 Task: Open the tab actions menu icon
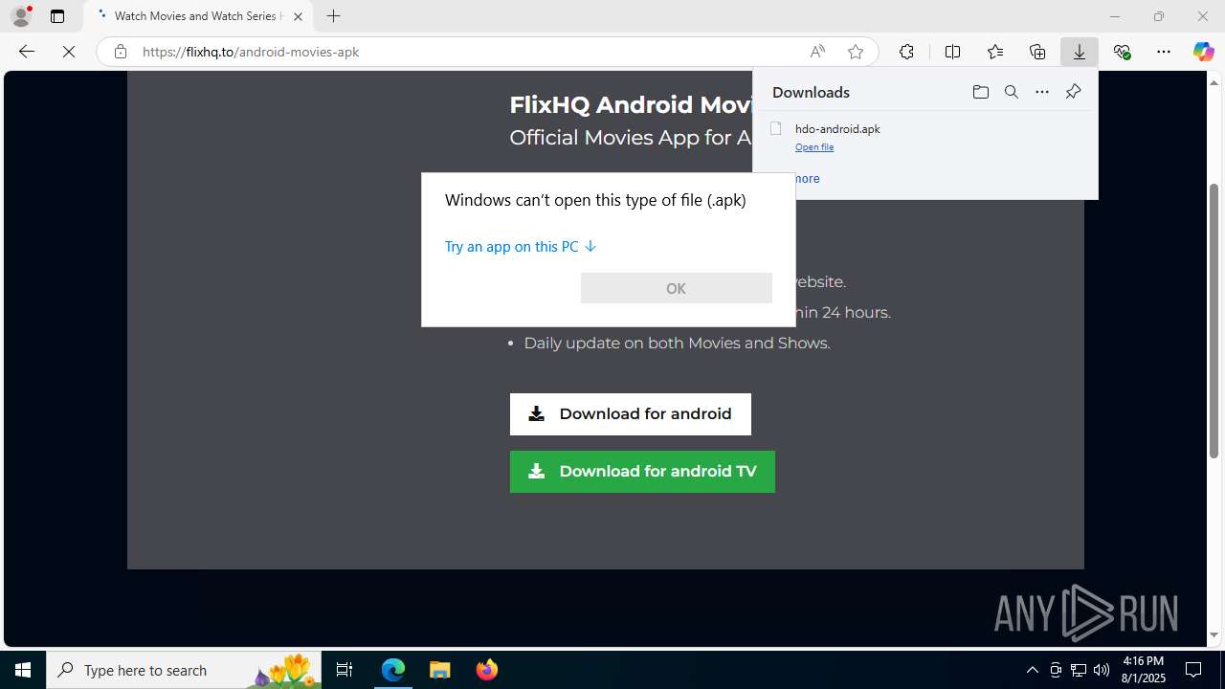coord(57,16)
